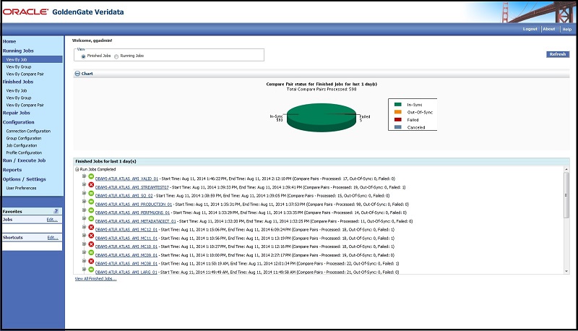
Task: Click the Edit link beside Jobs favorites
Action: (x=52, y=219)
